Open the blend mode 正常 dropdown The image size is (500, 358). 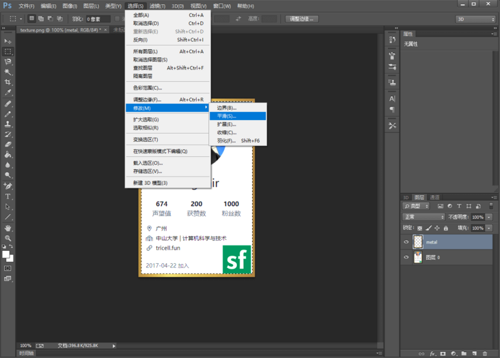coord(423,217)
